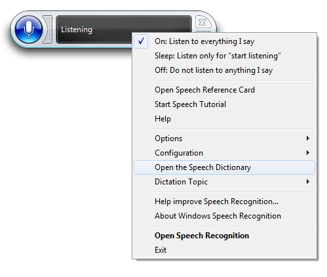Click the Listening status display

click(x=124, y=30)
